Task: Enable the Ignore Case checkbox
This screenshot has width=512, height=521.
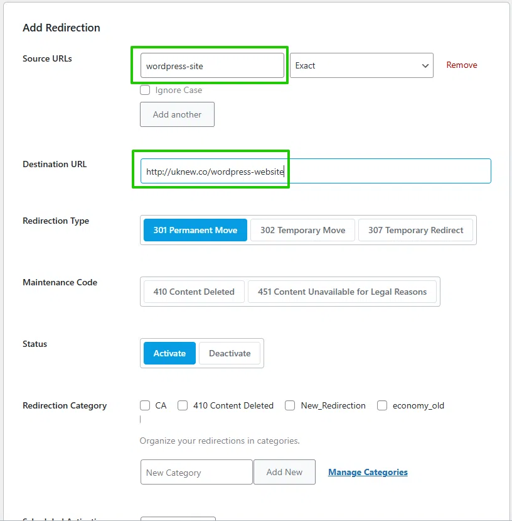Action: 145,90
